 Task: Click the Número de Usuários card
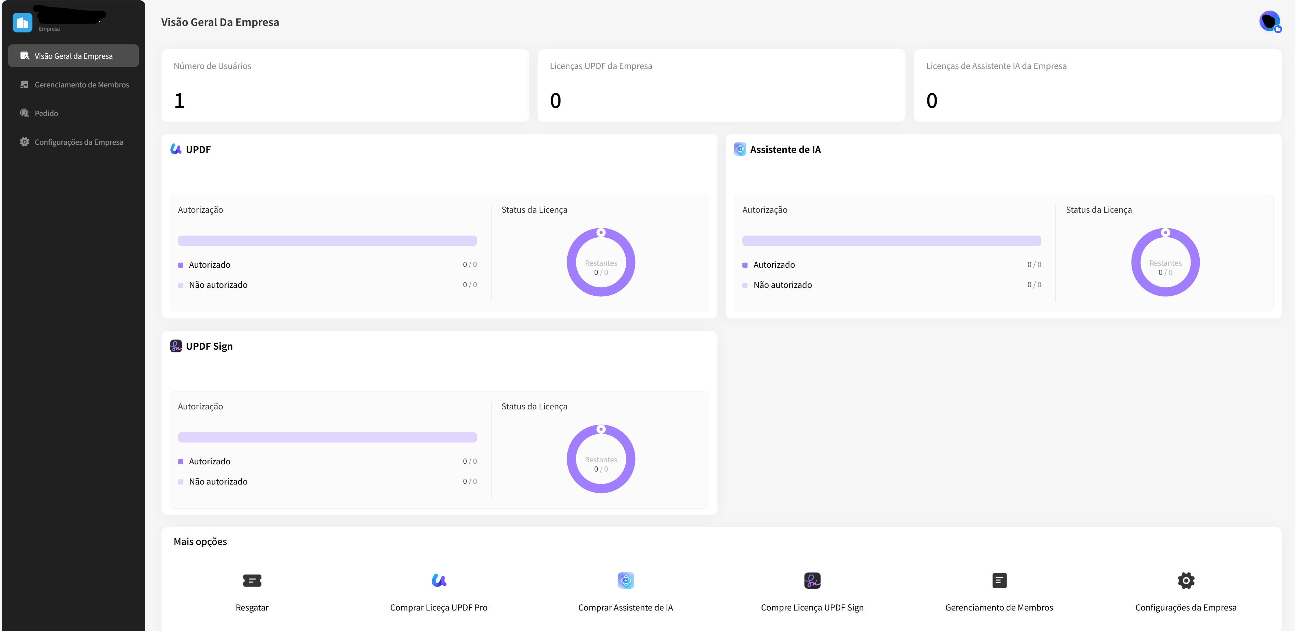[x=345, y=85]
